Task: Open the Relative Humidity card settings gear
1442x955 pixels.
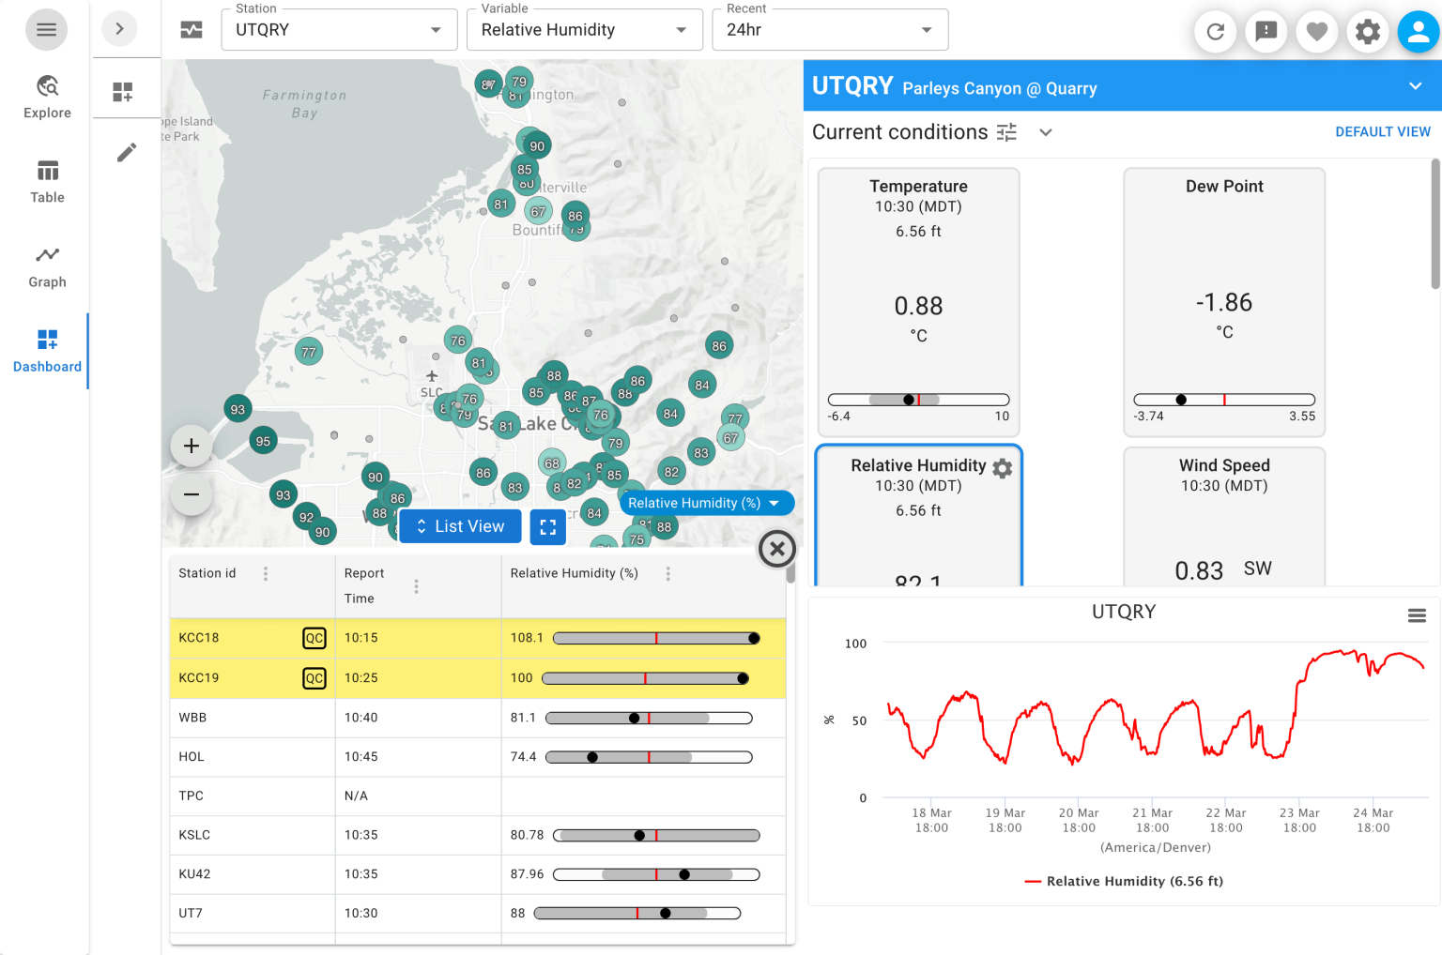Action: point(1002,468)
